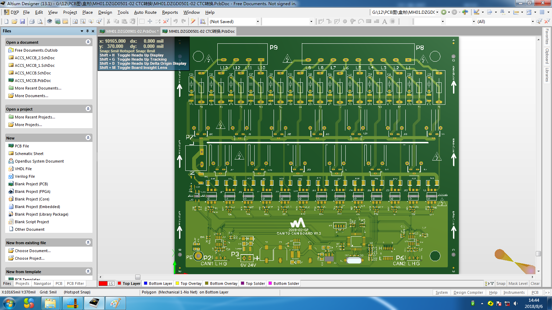Toggle the Mask Level button
552x310 pixels.
pos(518,283)
